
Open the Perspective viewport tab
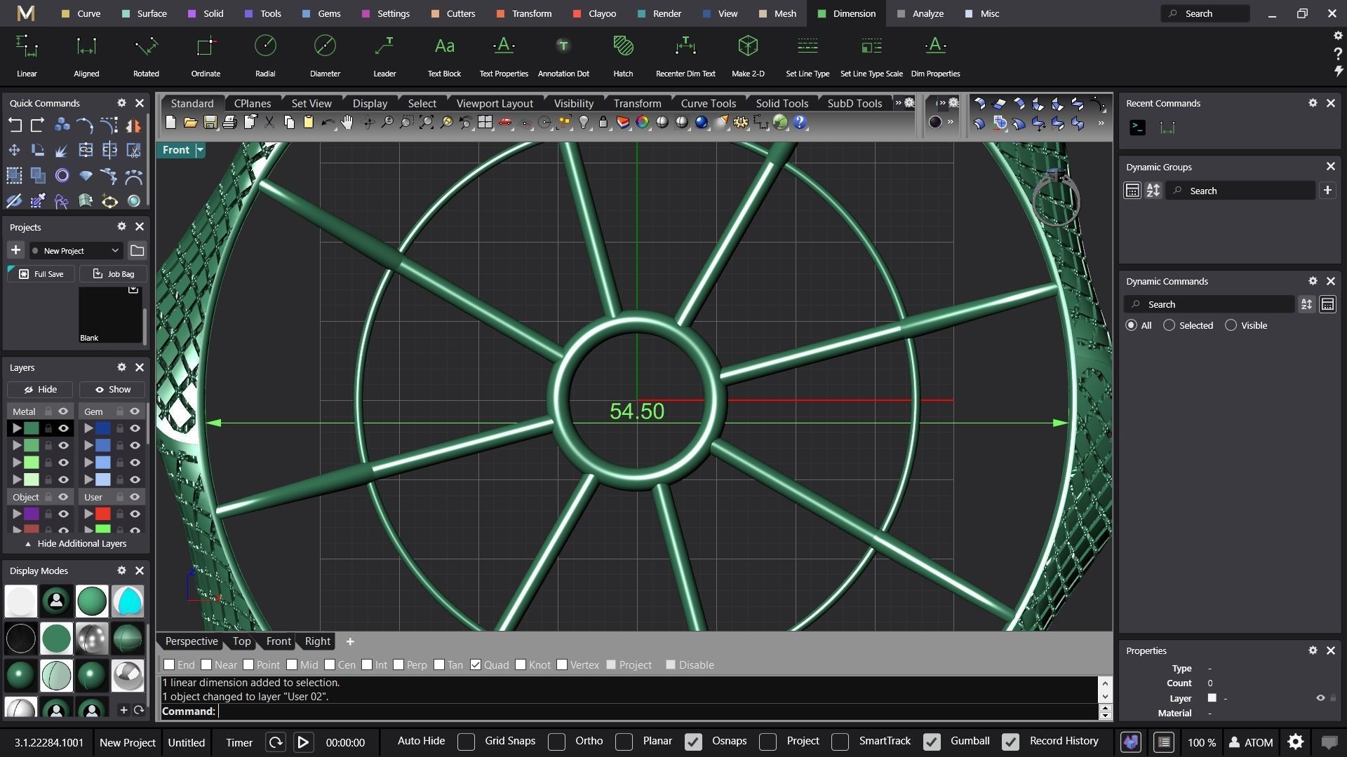coord(192,641)
